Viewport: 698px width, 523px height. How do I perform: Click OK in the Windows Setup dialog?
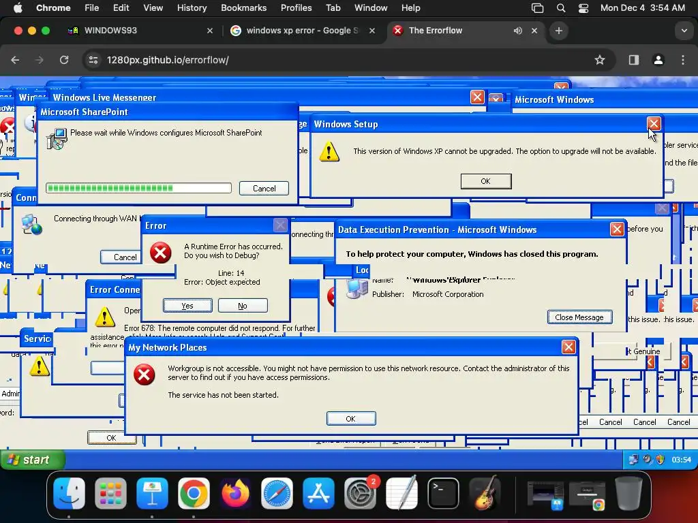click(485, 181)
